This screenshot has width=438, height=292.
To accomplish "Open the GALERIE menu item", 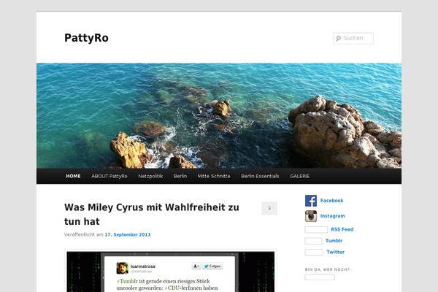I will [x=300, y=176].
